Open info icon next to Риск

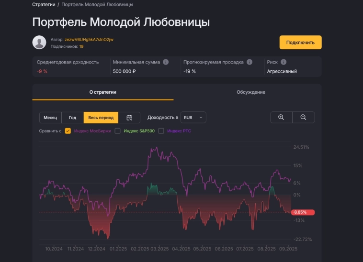point(284,62)
